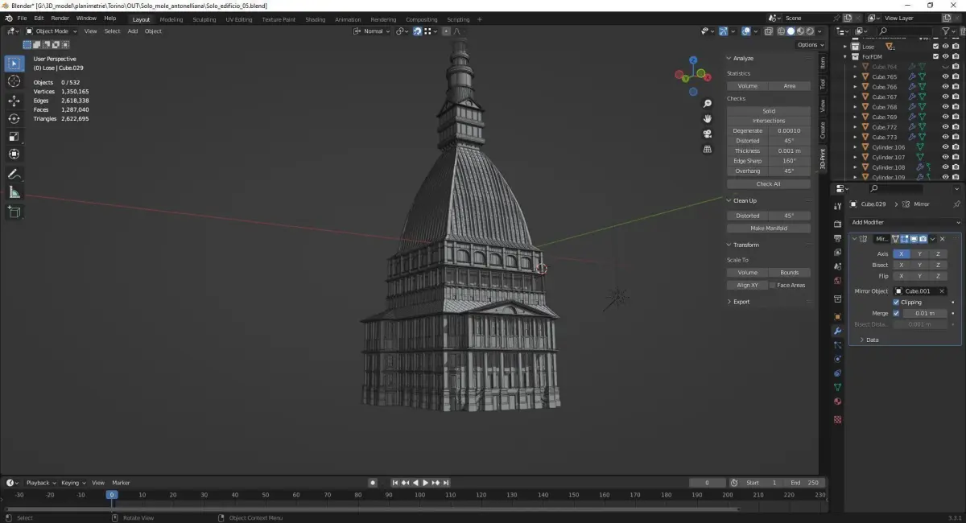Open the Physics properties tab
966x523 pixels.
click(837, 359)
